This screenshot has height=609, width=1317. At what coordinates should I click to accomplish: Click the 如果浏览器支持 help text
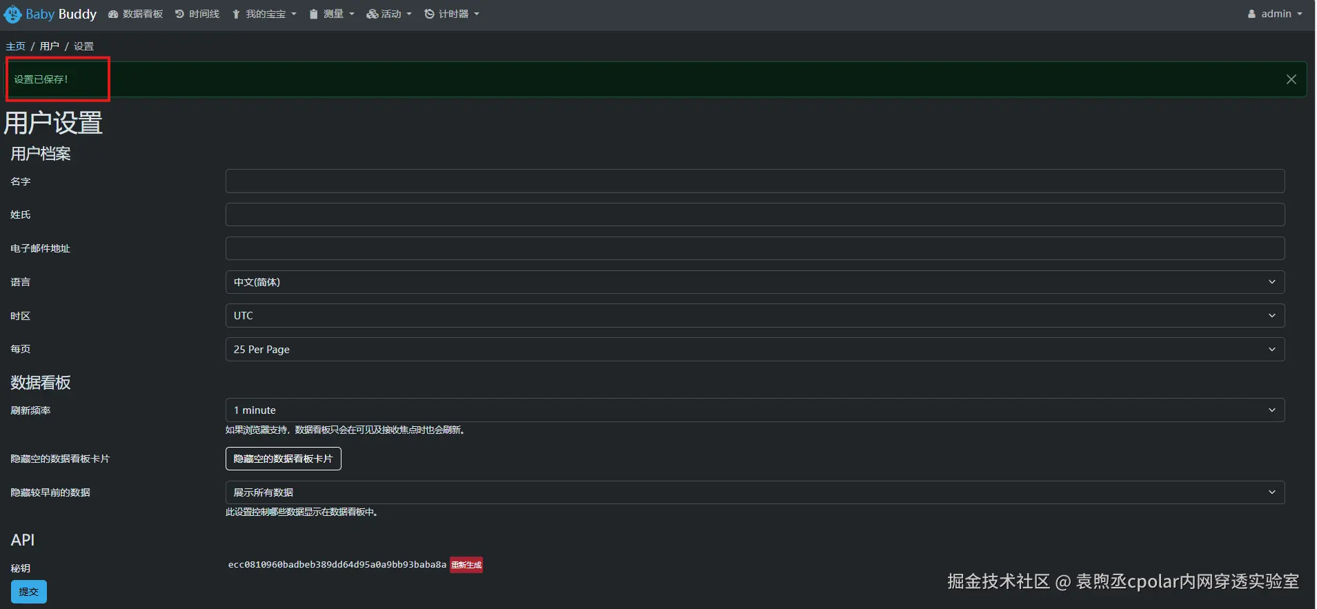[346, 430]
